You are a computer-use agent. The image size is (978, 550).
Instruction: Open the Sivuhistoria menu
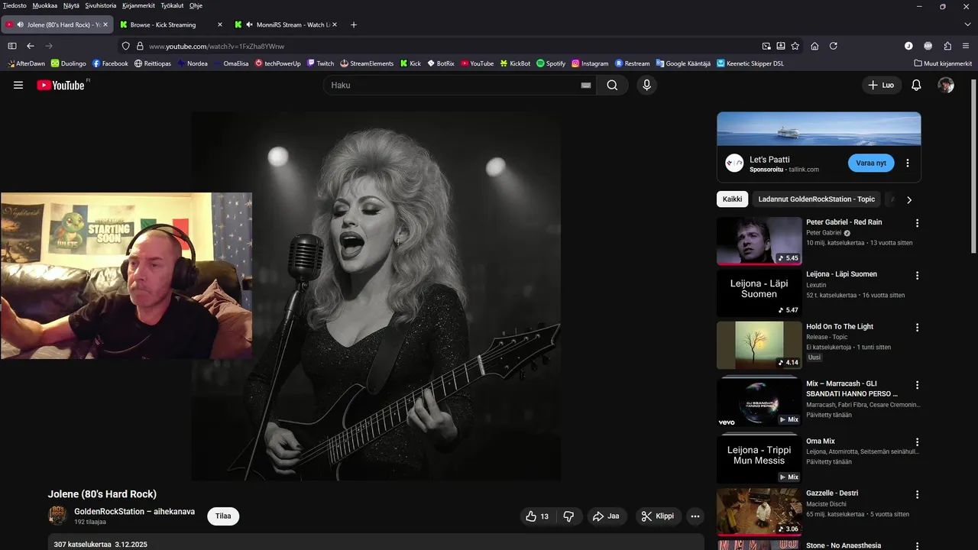pos(101,5)
